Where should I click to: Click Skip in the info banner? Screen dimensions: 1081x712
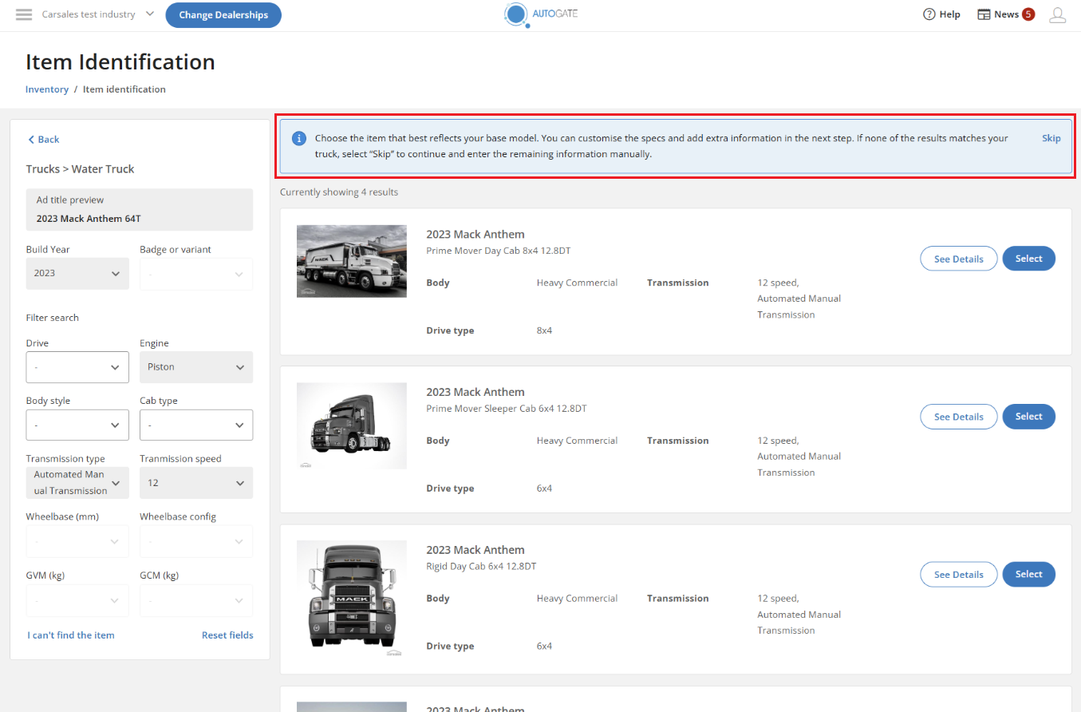[x=1051, y=139]
